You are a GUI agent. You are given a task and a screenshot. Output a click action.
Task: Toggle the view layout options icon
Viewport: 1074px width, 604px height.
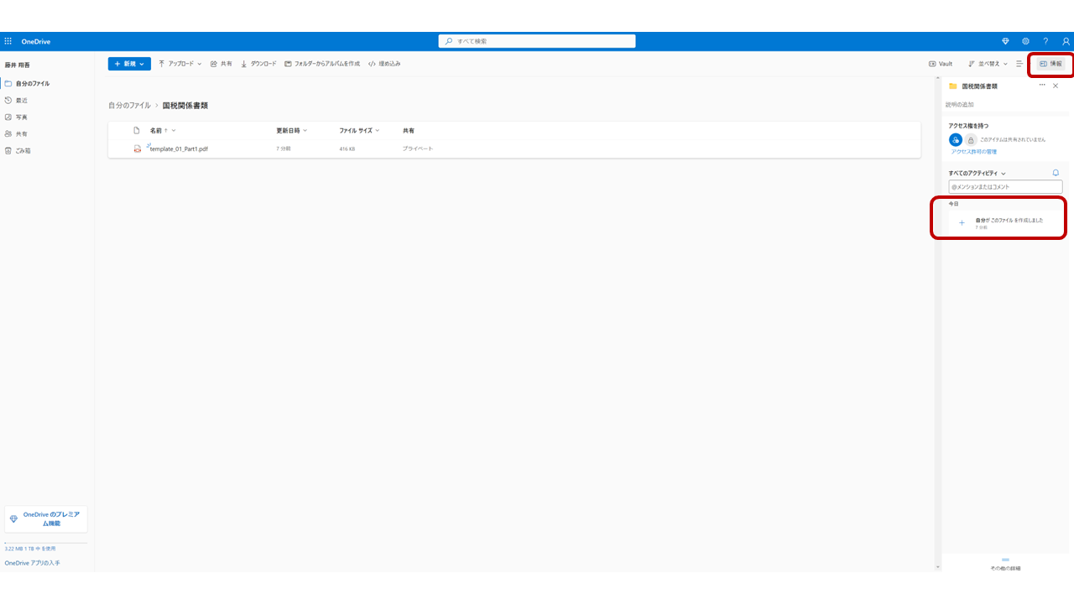point(1019,64)
